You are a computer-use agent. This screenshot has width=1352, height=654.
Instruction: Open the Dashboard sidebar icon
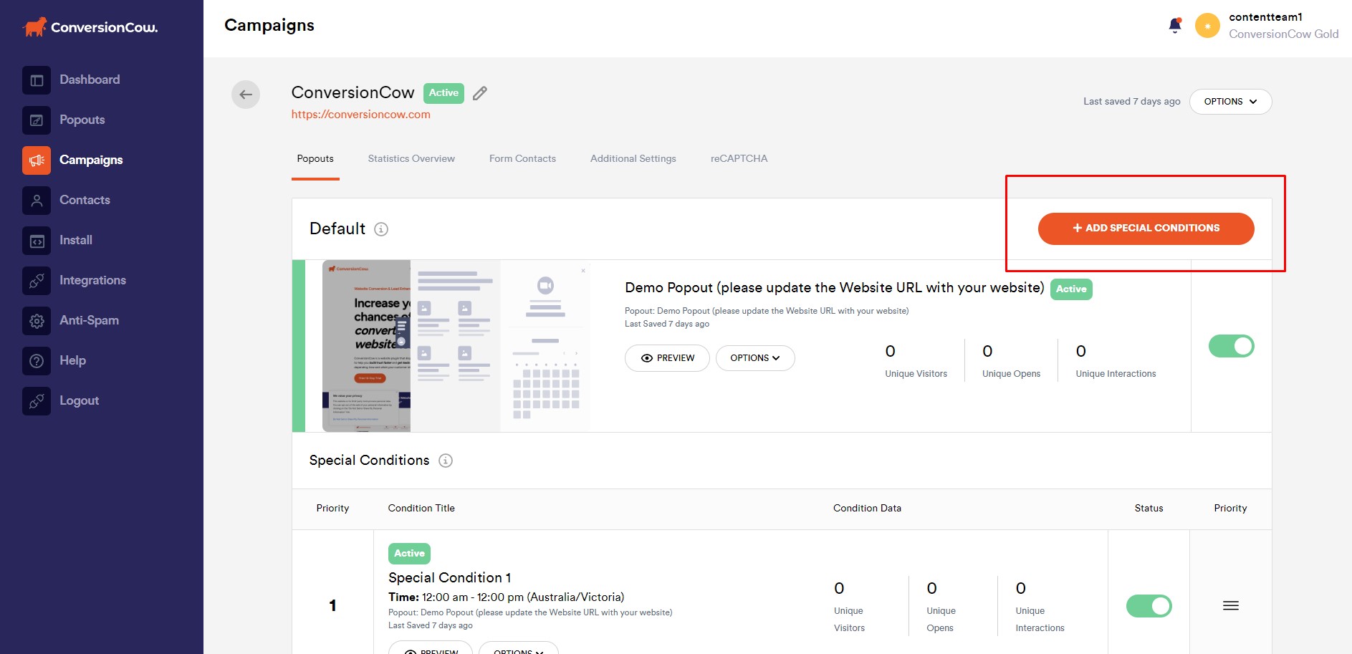pyautogui.click(x=37, y=80)
